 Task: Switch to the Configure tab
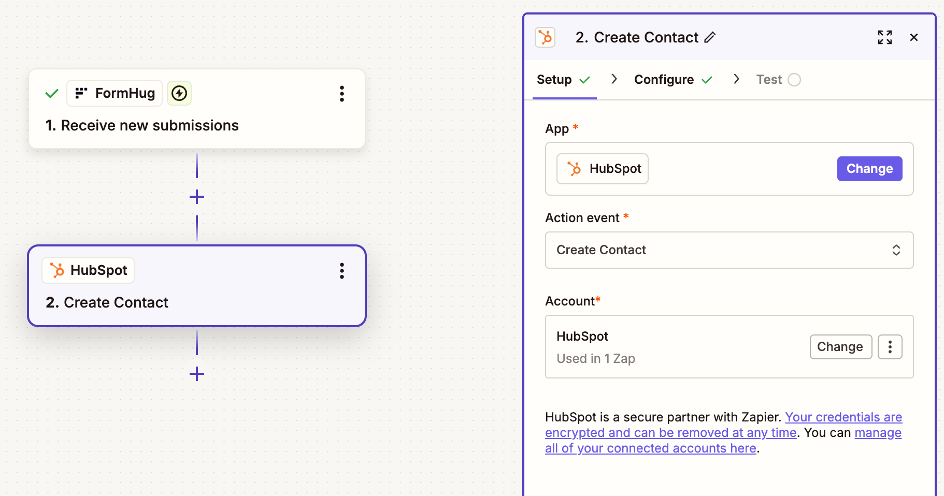click(x=673, y=80)
